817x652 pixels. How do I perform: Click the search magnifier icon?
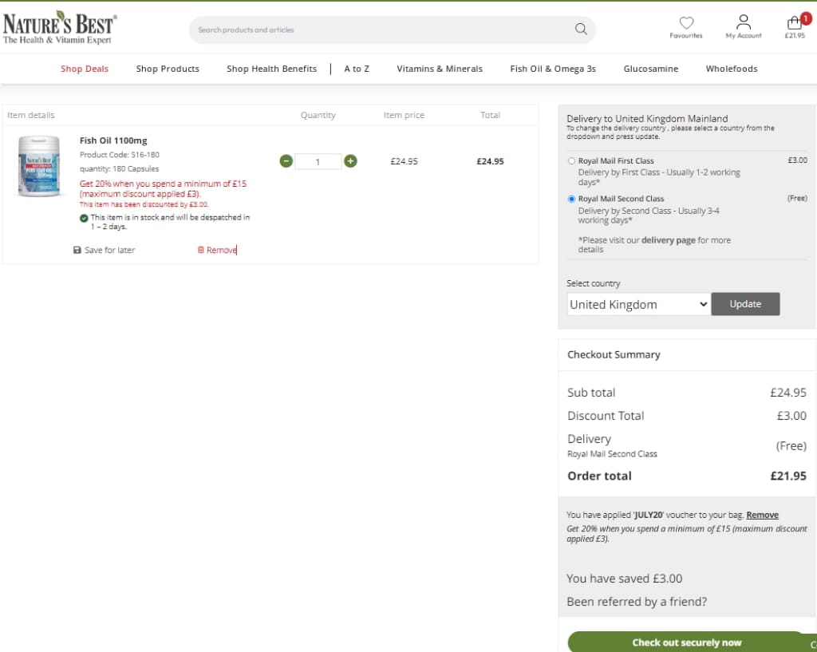click(x=581, y=30)
